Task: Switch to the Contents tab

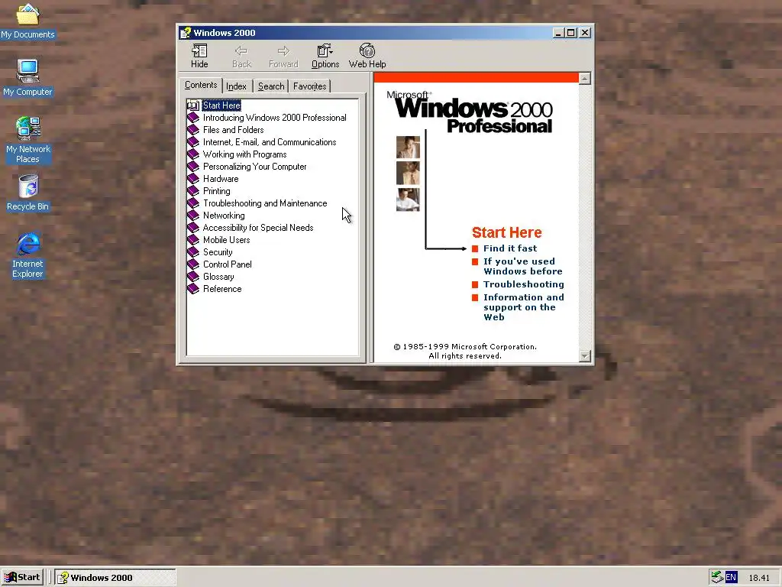Action: click(x=201, y=85)
